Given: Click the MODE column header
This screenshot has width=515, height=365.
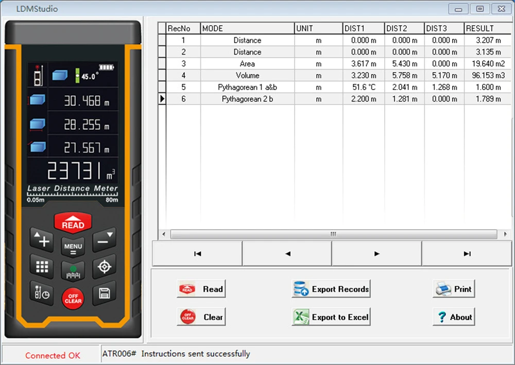Looking at the screenshot, I should [x=247, y=28].
